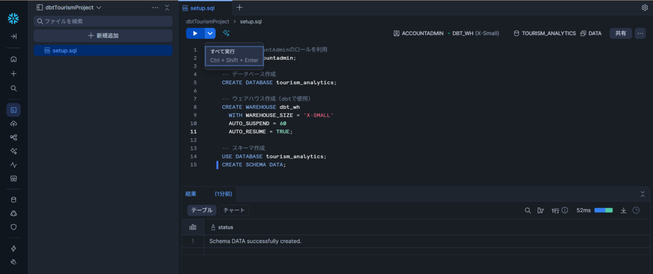This screenshot has width=653, height=274.
Task: Open the Run options dropdown arrow
Action: point(210,33)
